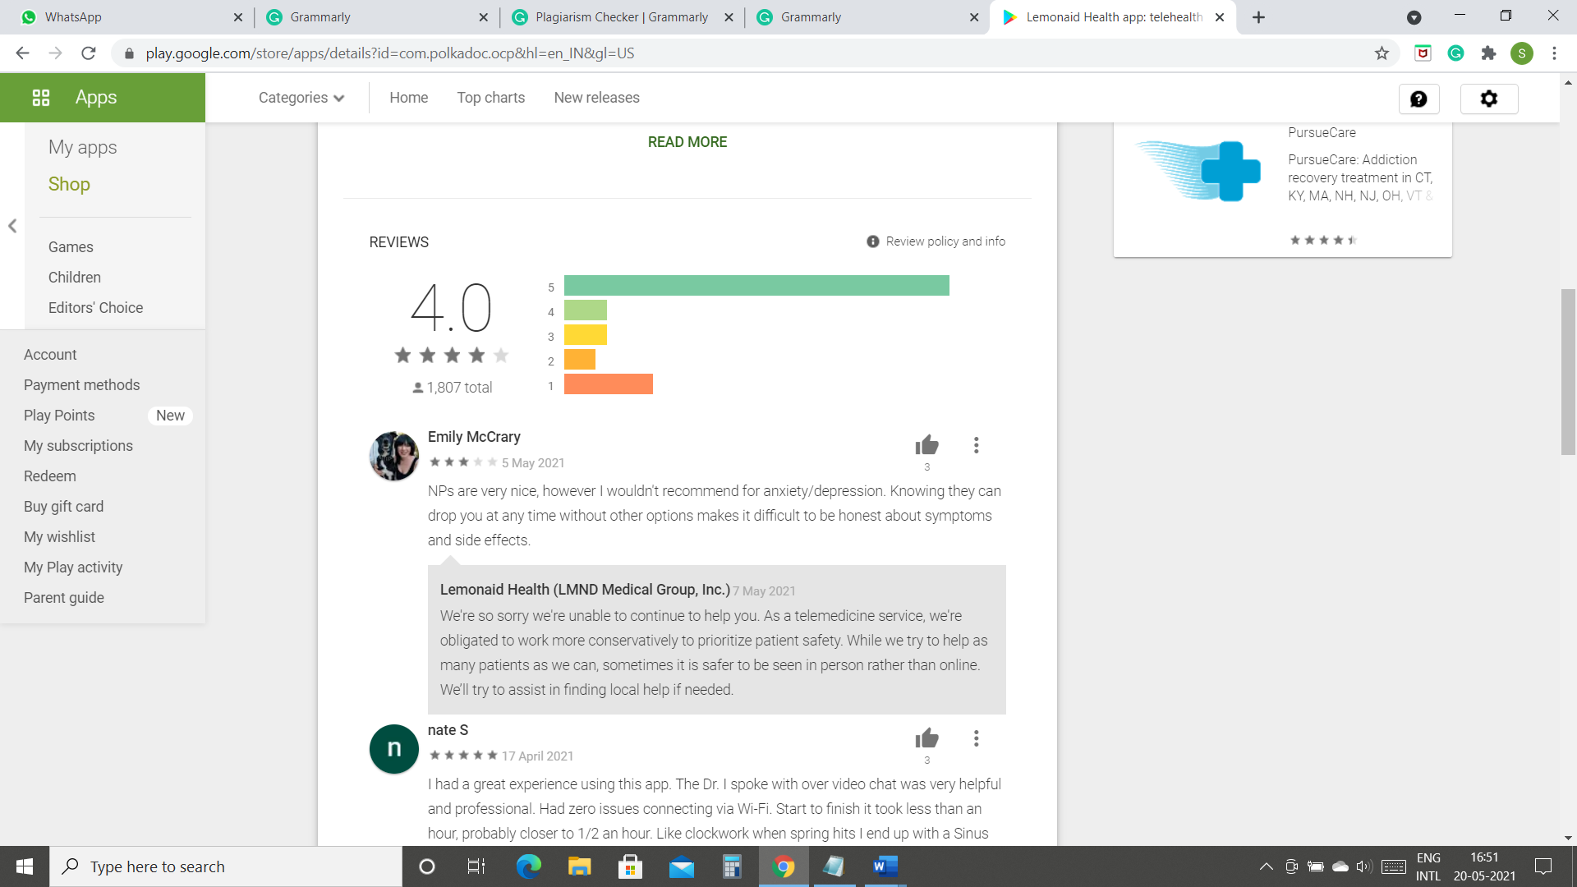Open Word from the taskbar
The image size is (1577, 887).
point(885,866)
